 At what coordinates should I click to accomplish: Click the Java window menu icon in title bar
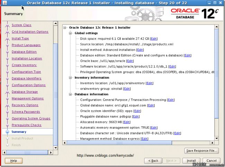[4, 3]
